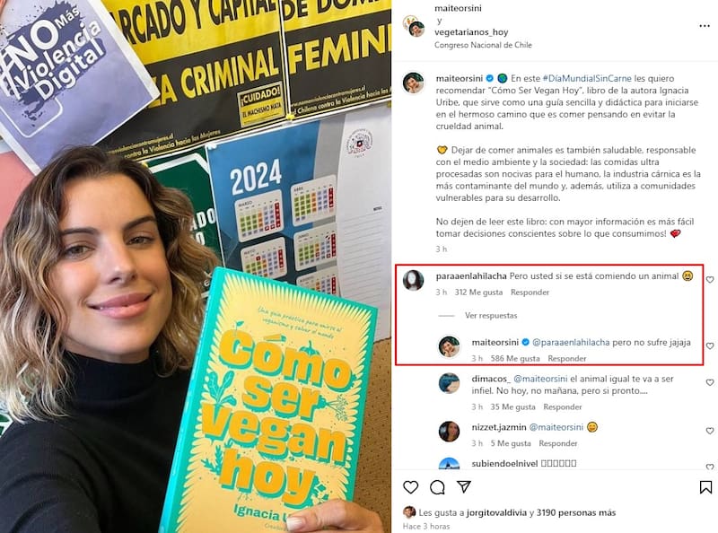The image size is (718, 533).
Task: Reply to dimacos_ comment with Responder
Action: click(x=563, y=406)
